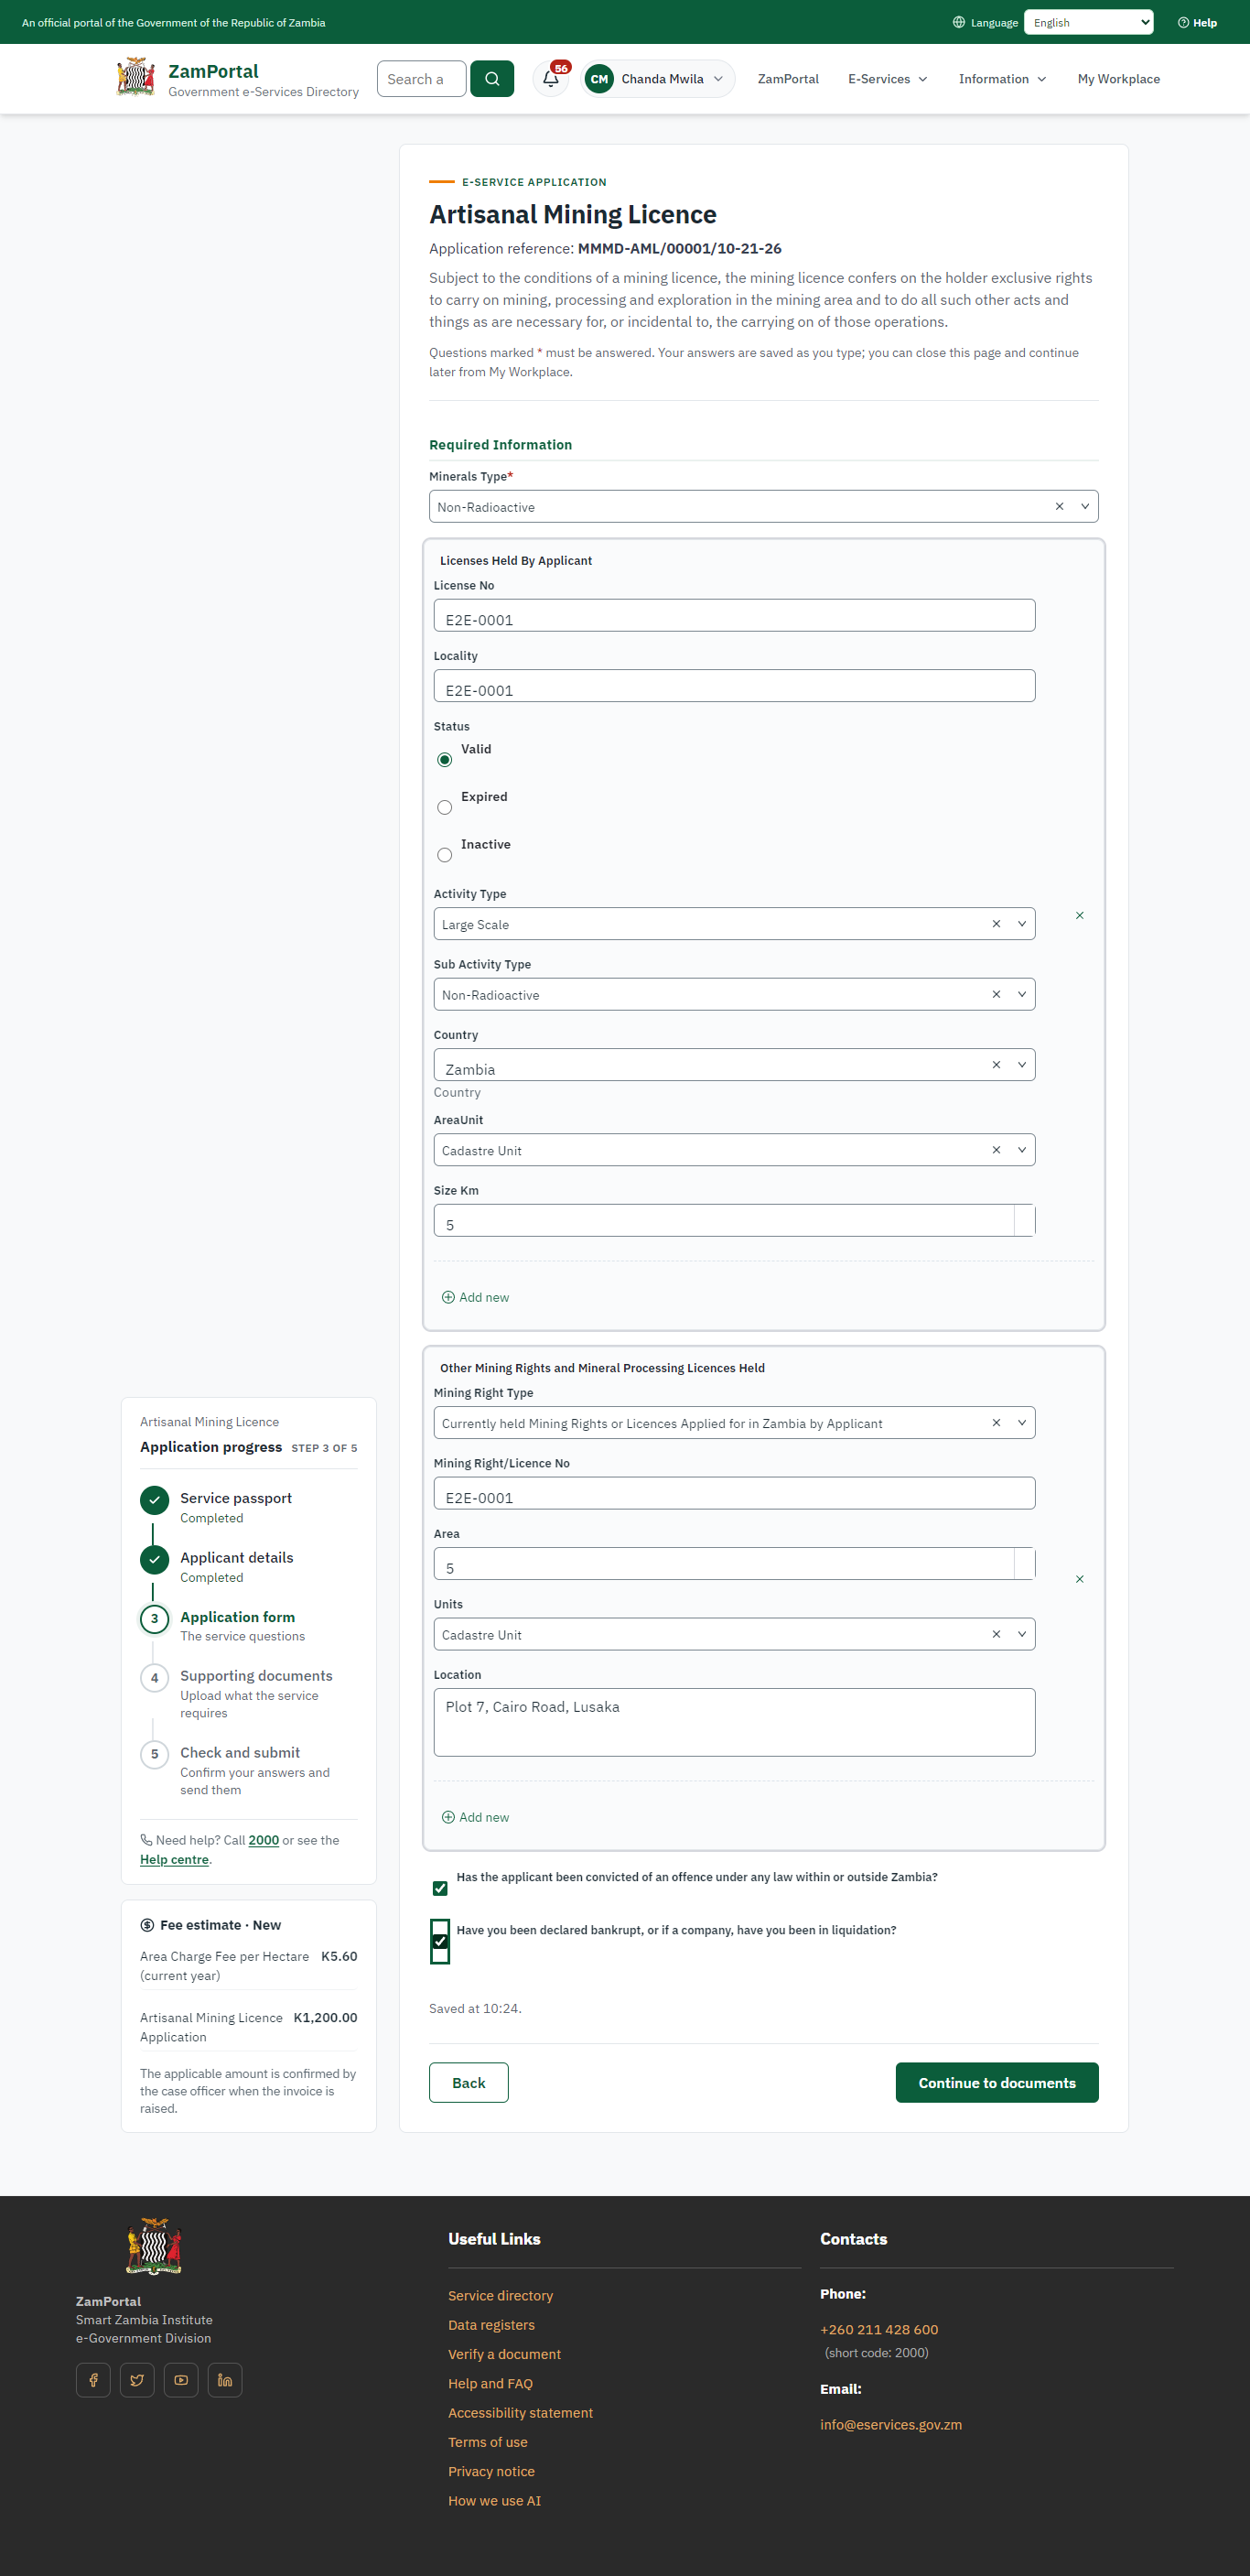Toggle the convicted of an offence checkbox

point(440,1889)
